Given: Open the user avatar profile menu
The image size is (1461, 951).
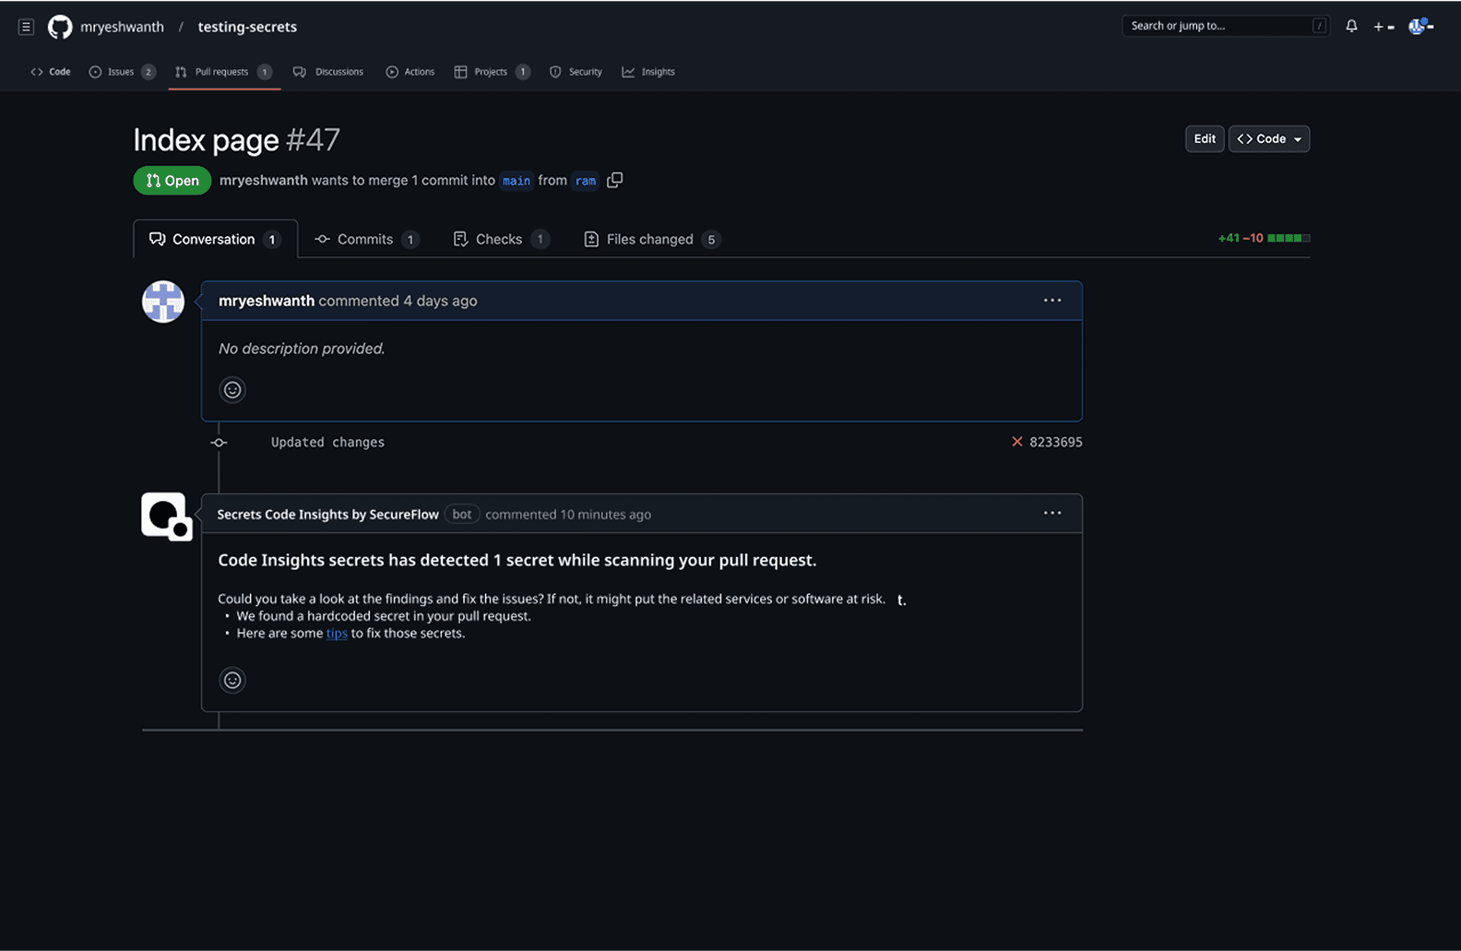Looking at the screenshot, I should point(1419,26).
